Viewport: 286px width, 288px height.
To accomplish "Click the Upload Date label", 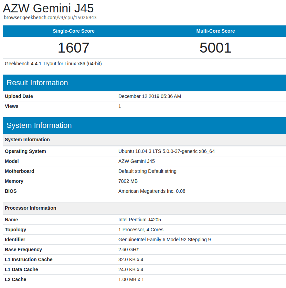I will point(19,96).
